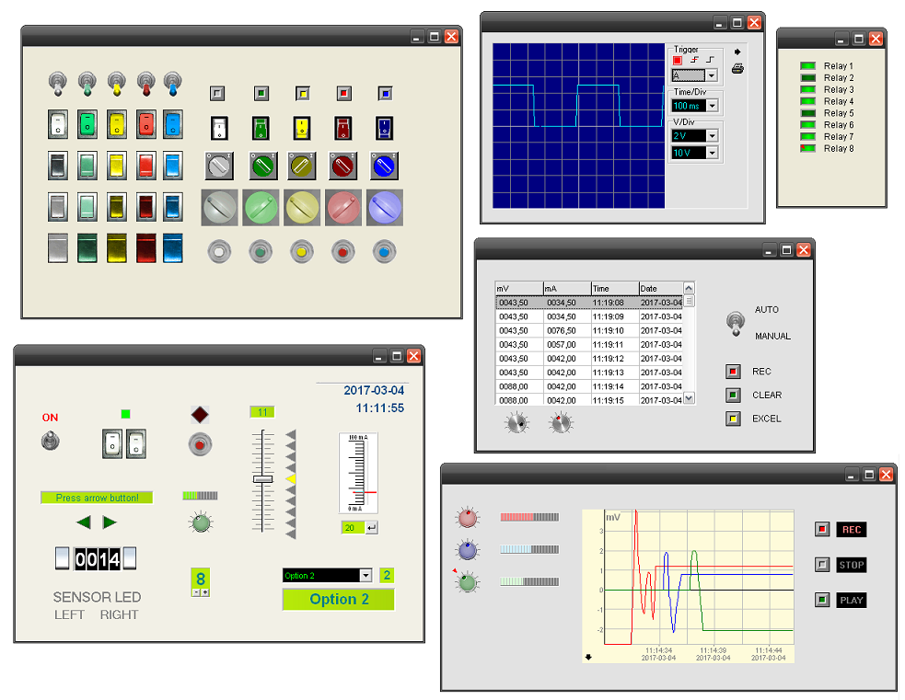This screenshot has height=700, width=905.
Task: Click the oscilloscope printer icon
Action: tap(737, 69)
